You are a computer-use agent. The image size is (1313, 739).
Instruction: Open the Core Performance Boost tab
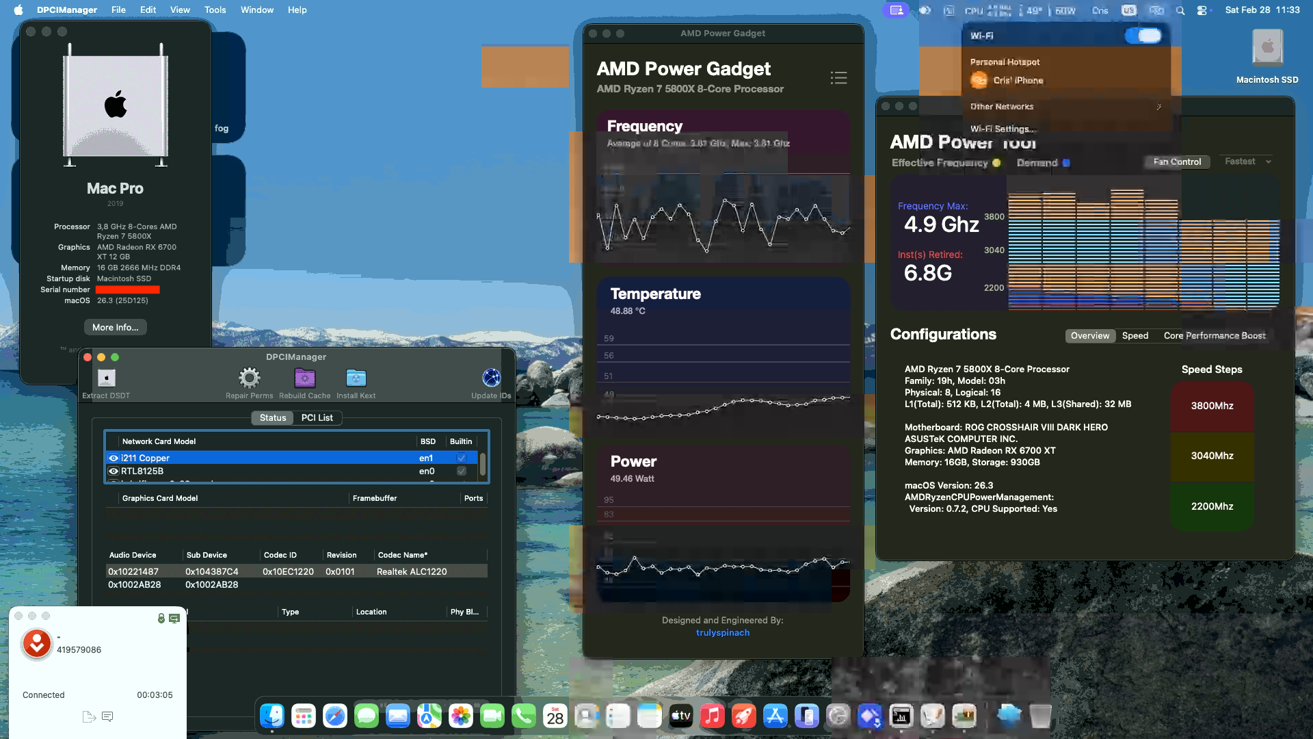[1215, 335]
